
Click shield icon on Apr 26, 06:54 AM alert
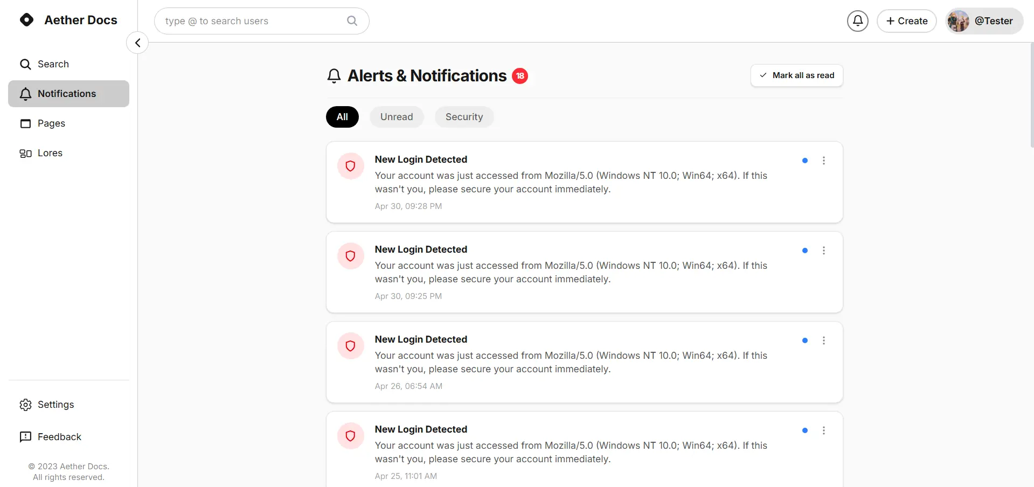(351, 346)
